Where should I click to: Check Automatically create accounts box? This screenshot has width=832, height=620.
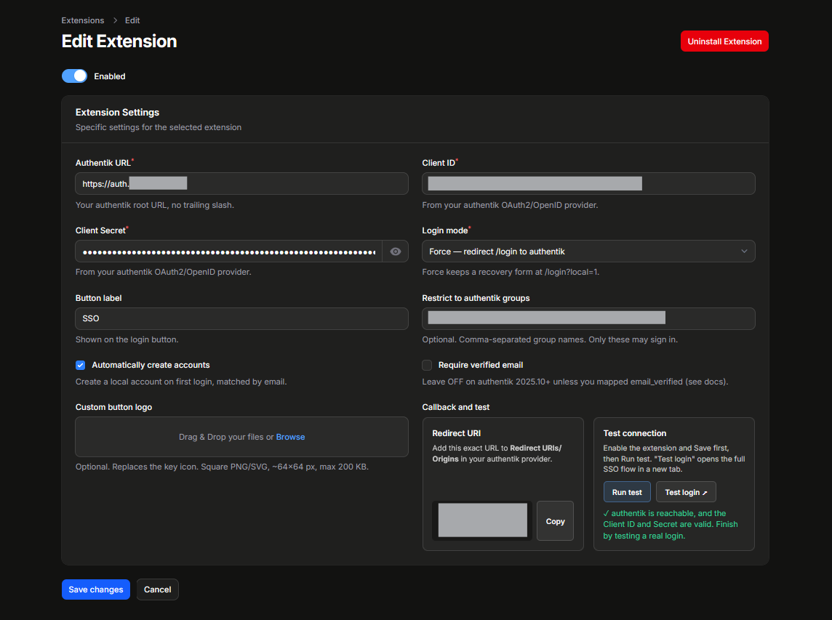click(x=80, y=365)
